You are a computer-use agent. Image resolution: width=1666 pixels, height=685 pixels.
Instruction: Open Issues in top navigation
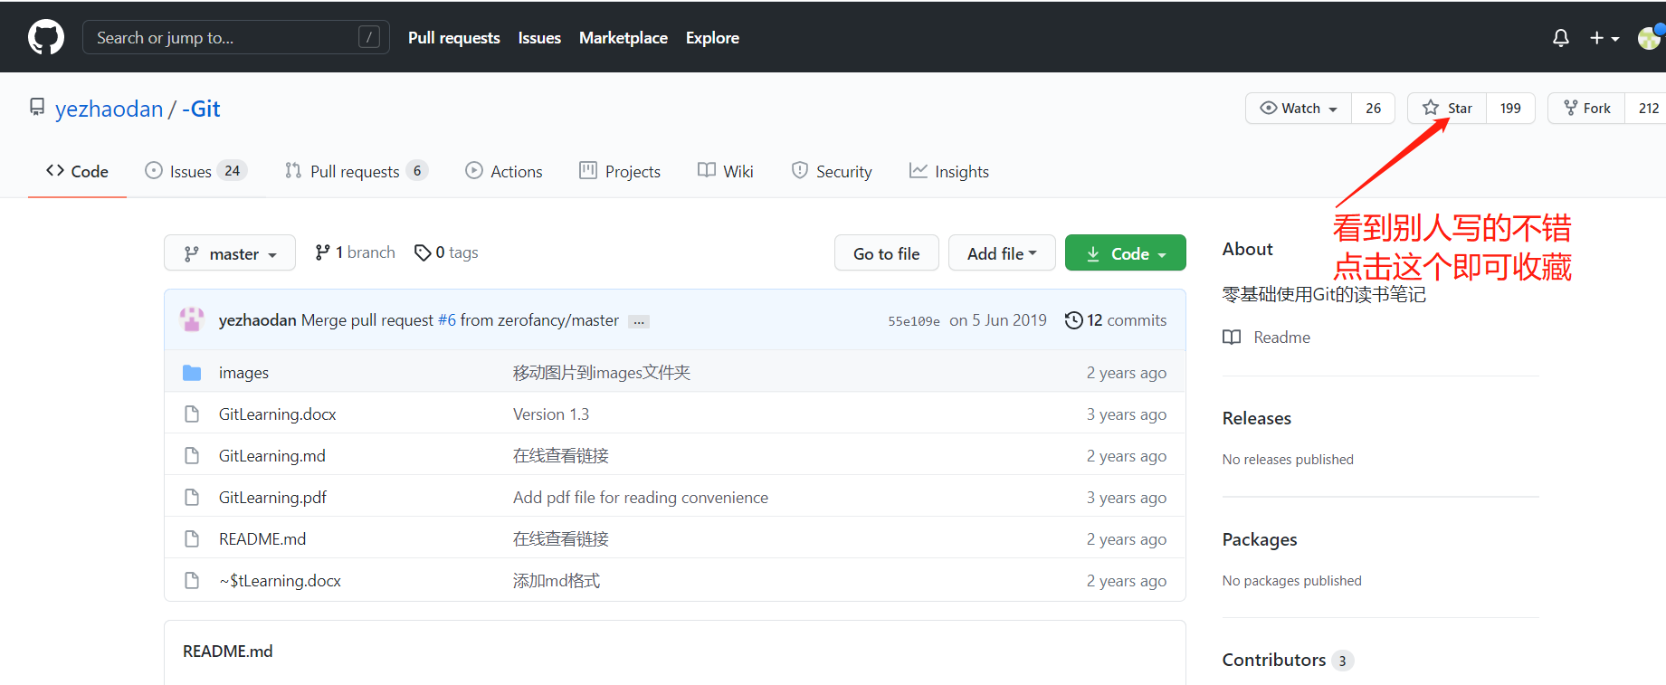539,38
